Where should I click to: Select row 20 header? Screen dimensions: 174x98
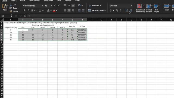click(x=2, y=69)
